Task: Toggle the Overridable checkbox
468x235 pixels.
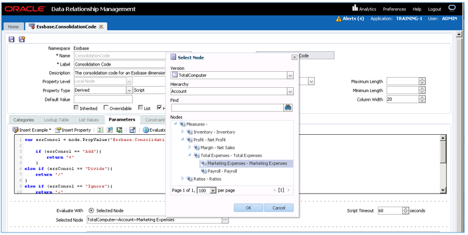Action: pos(106,108)
